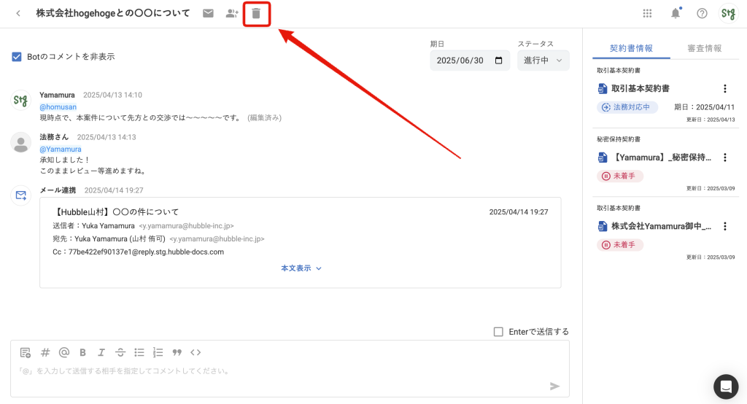
Task: Open more options for 取引基本契約書
Action: tap(725, 89)
